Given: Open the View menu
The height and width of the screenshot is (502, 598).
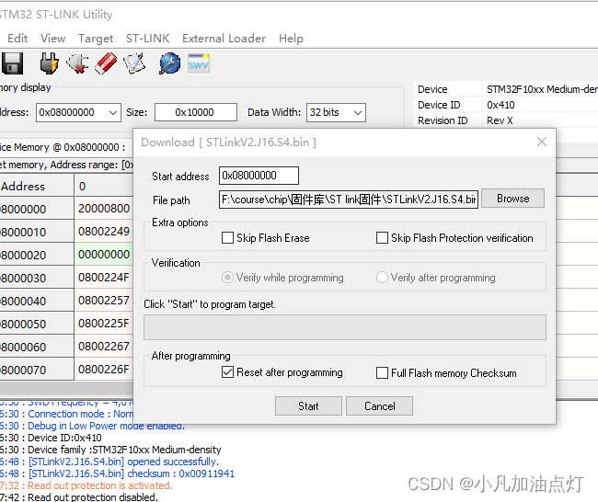Looking at the screenshot, I should (53, 39).
